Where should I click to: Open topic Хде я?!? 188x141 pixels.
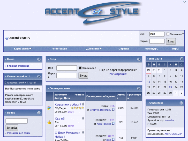click(60, 118)
